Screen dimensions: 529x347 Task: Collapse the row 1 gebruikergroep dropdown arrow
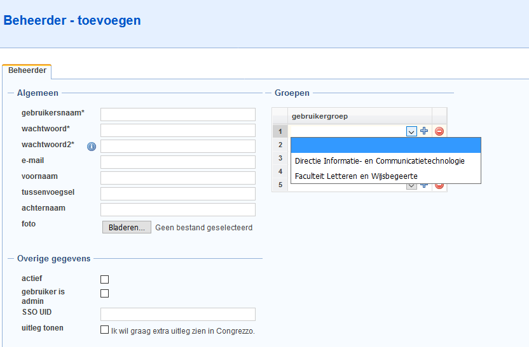pos(411,131)
